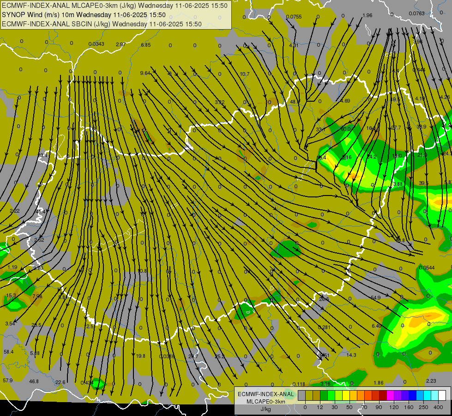Click the pure blue legend swatch
Screen dimensions: 452x416
click(x=412, y=396)
